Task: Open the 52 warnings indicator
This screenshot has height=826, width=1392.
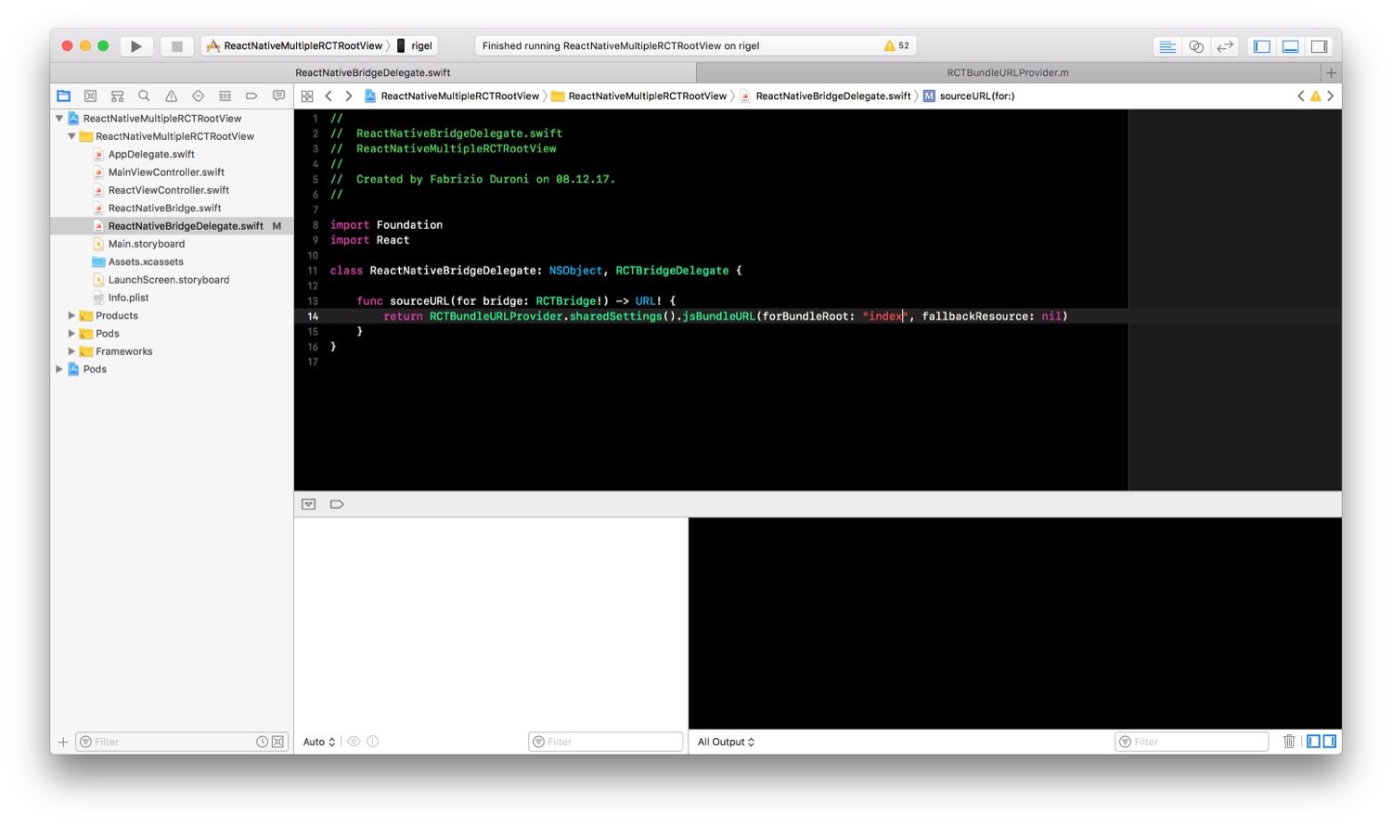Action: pos(896,45)
